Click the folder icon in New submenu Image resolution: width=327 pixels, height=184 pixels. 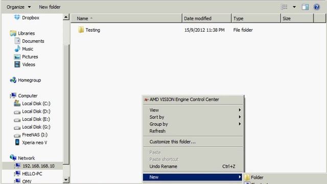tap(247, 177)
